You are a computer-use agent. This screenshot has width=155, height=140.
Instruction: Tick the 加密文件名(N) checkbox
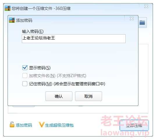(25, 76)
